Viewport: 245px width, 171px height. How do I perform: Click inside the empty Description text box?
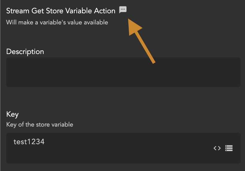[123, 72]
